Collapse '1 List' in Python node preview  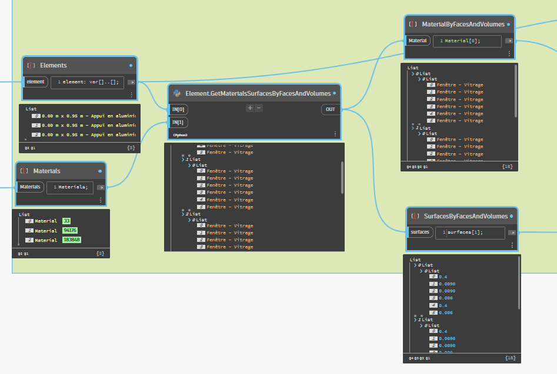(x=182, y=159)
